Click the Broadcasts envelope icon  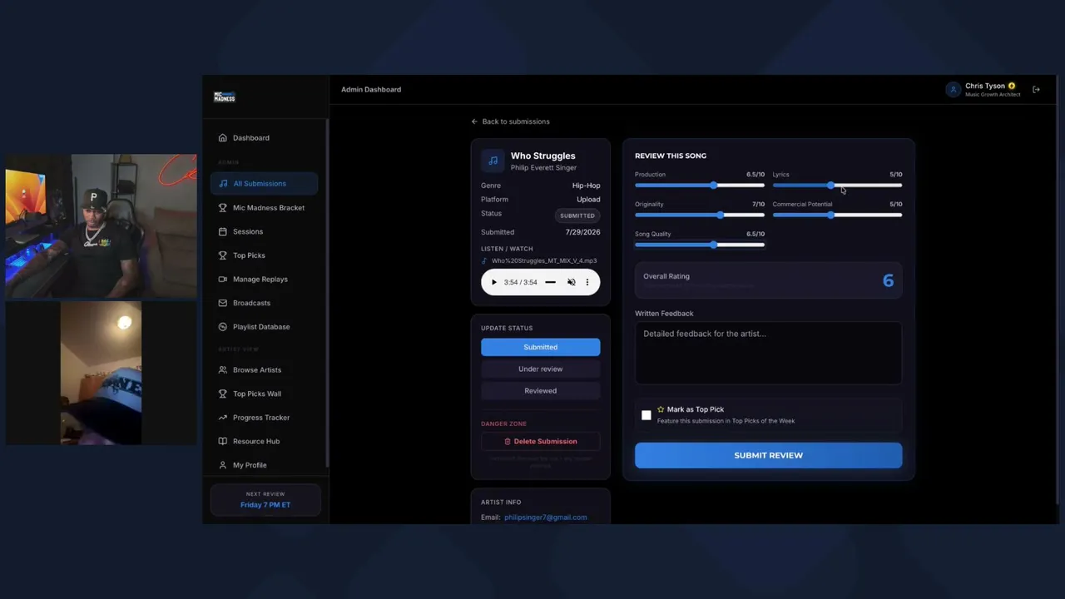pyautogui.click(x=222, y=303)
